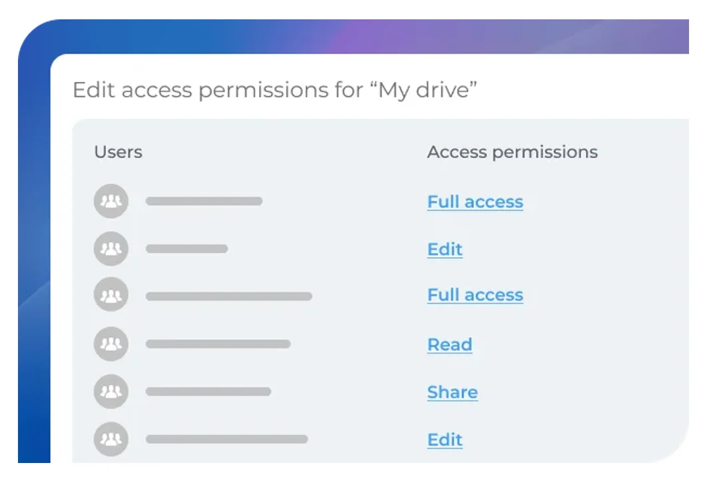Click the second row's group avatar icon
The image size is (715, 477).
[x=111, y=248]
